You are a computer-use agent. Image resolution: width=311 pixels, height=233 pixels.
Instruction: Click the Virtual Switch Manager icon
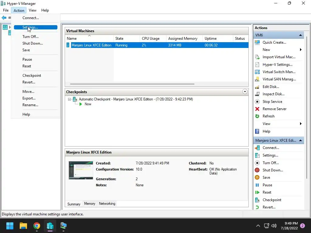(x=257, y=72)
